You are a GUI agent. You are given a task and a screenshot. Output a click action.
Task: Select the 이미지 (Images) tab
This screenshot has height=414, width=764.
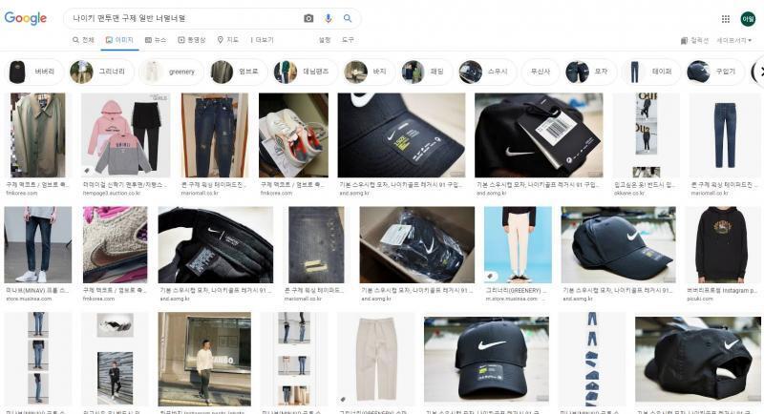[x=119, y=40]
